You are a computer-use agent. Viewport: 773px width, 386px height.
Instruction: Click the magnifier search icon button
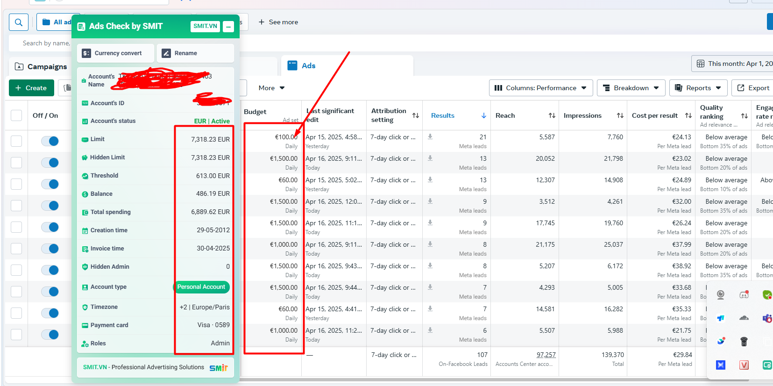(19, 22)
